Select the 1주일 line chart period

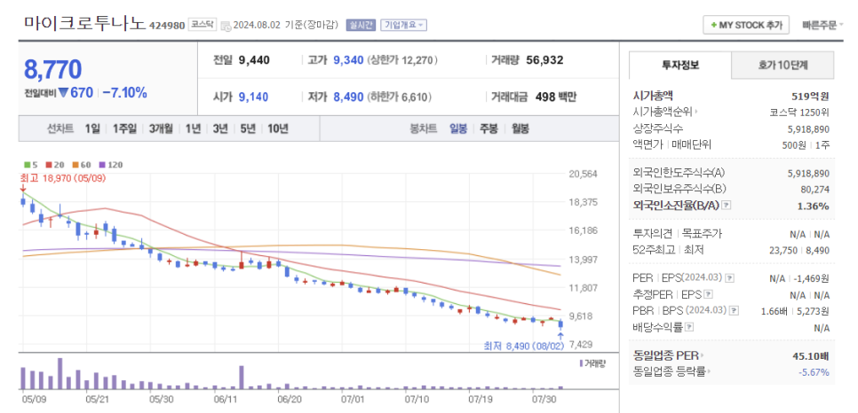point(124,129)
